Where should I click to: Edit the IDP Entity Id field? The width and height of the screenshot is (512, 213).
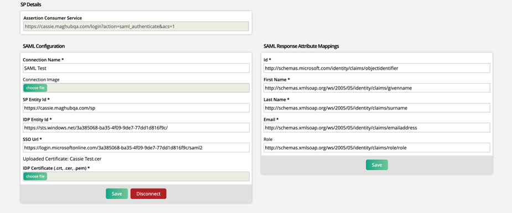pyautogui.click(x=136, y=128)
